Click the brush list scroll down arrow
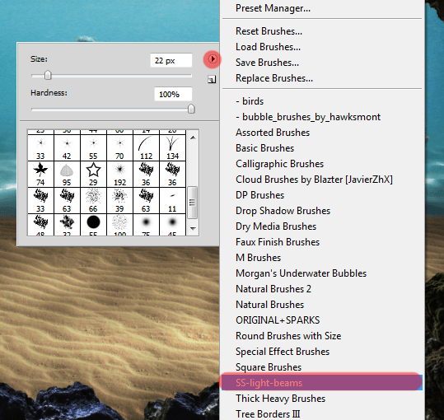 (193, 228)
